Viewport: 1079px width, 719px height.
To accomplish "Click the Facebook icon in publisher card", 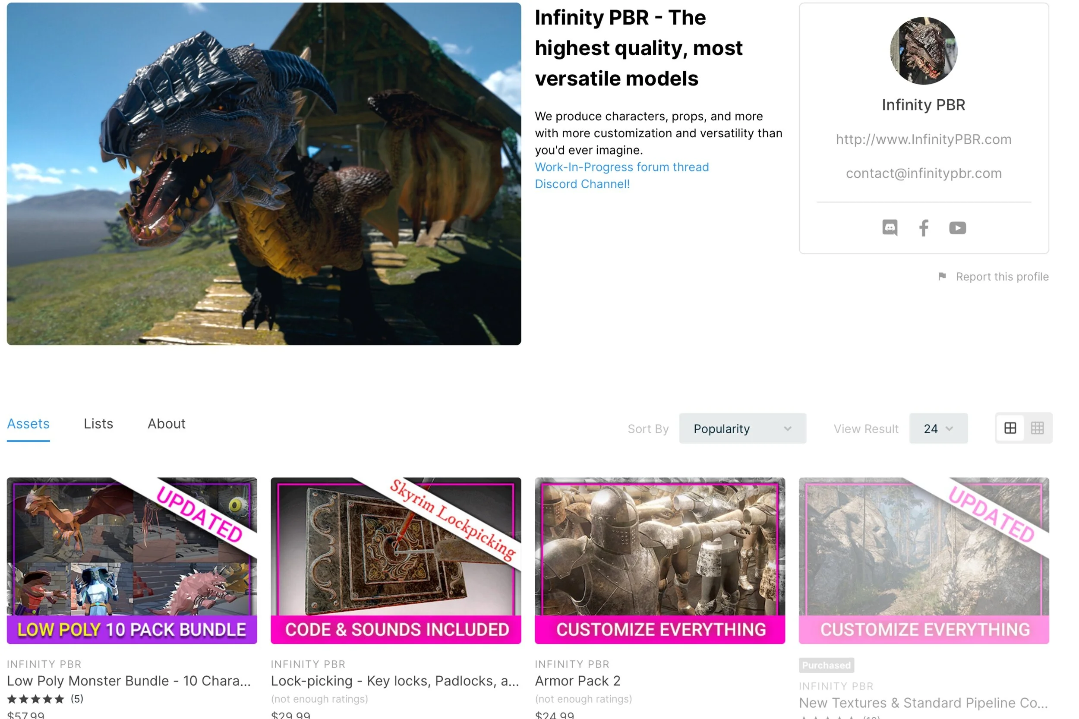I will (x=923, y=227).
